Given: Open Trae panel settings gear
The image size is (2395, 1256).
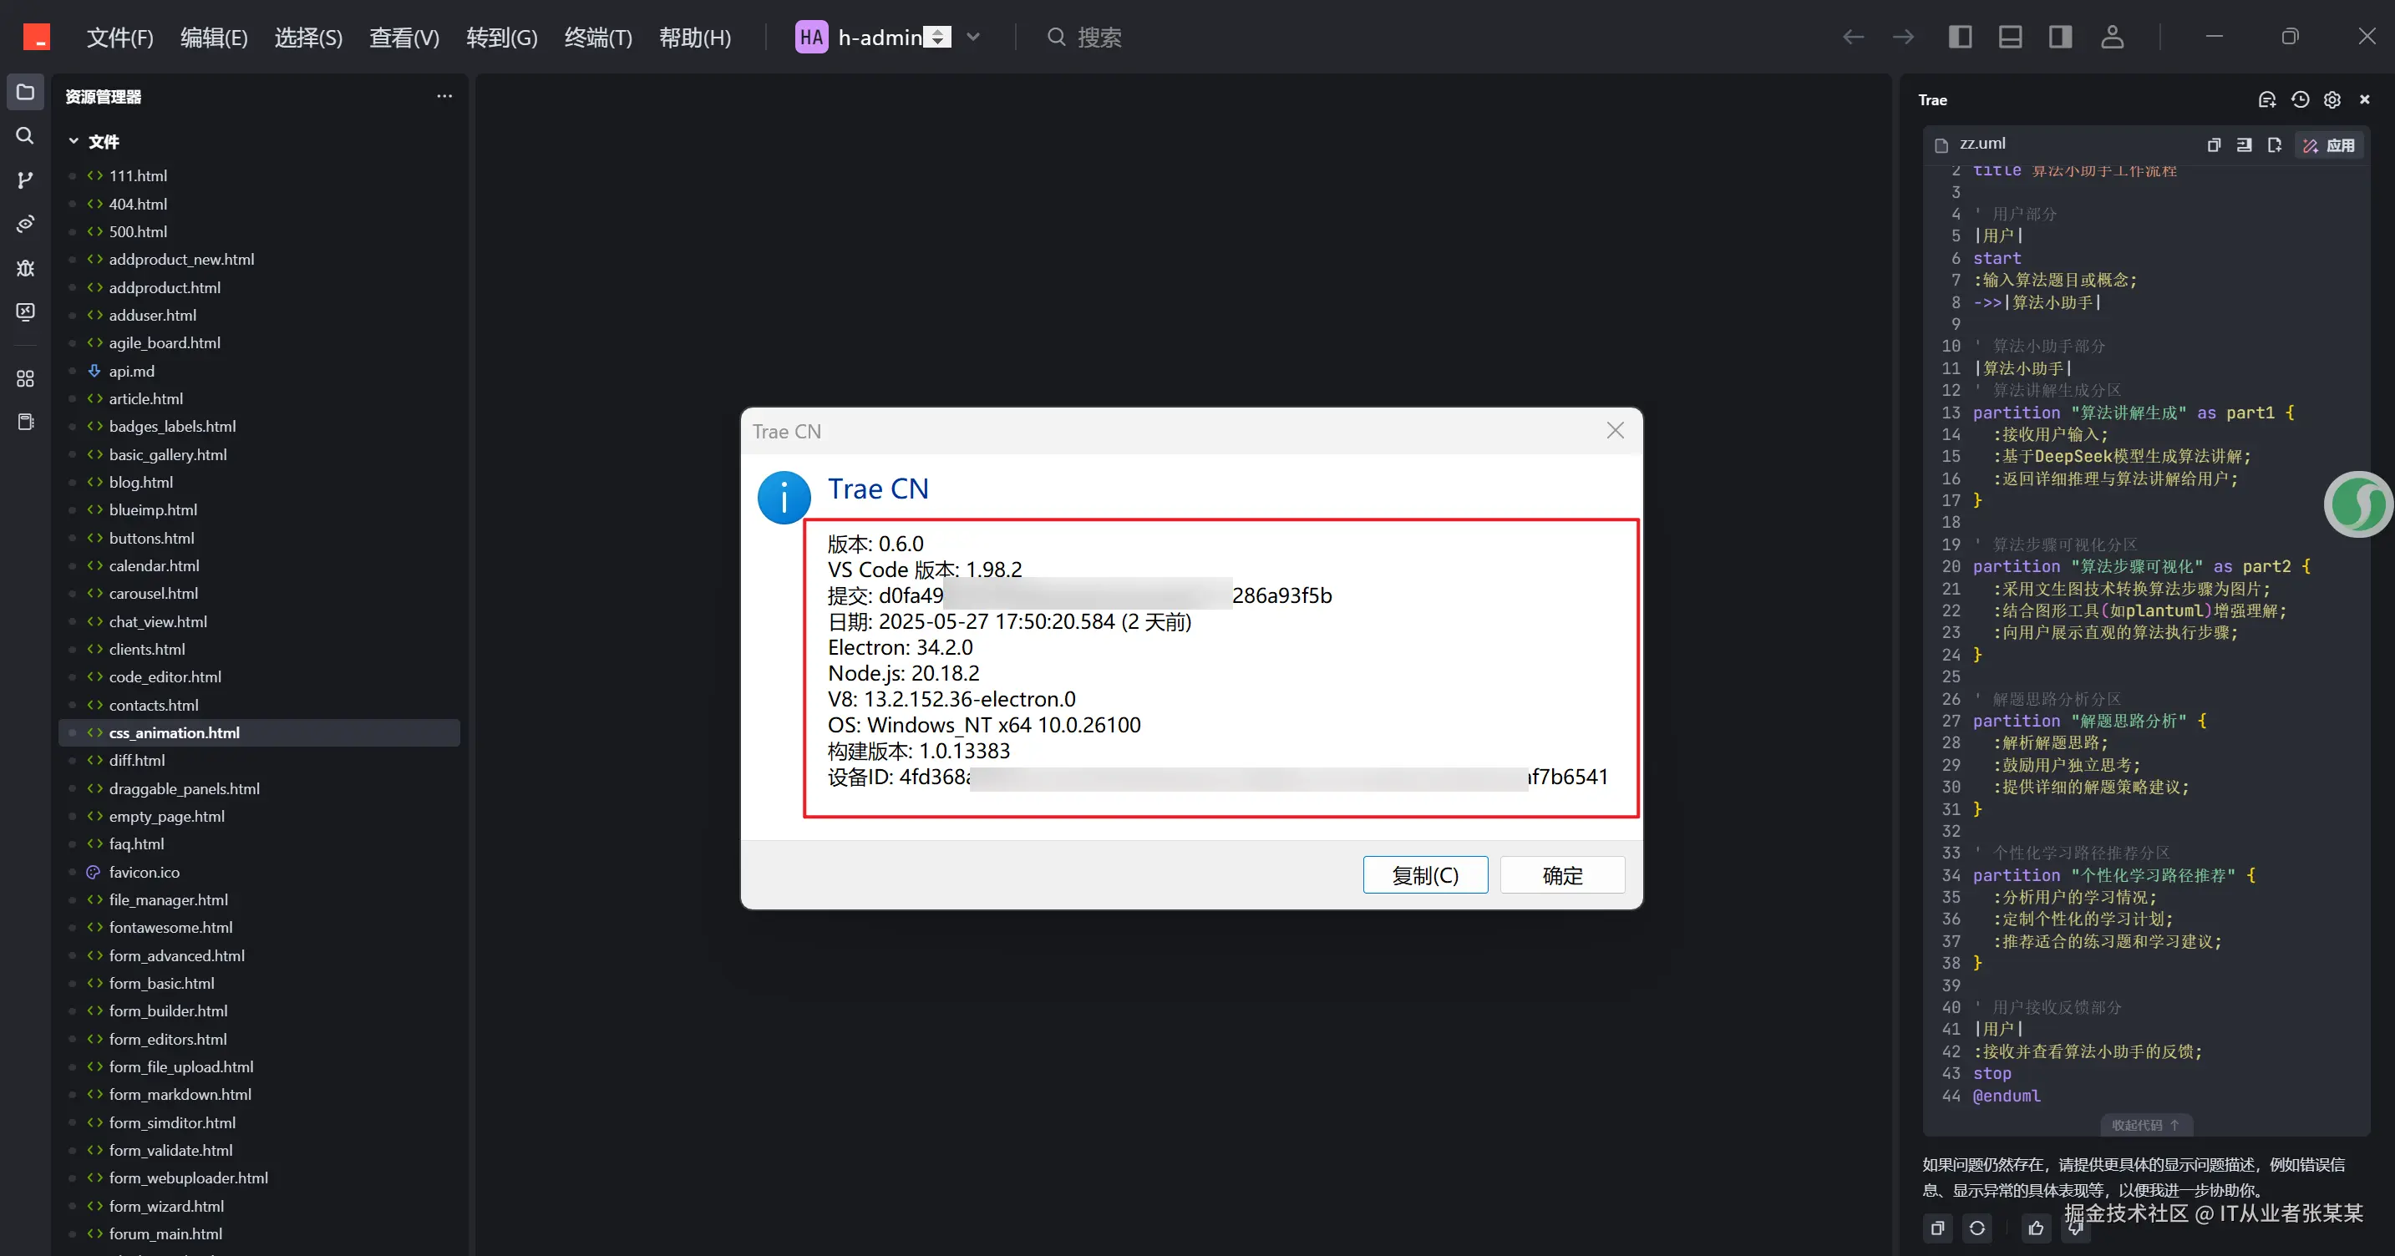Looking at the screenshot, I should click(2332, 99).
